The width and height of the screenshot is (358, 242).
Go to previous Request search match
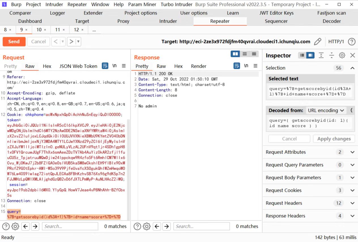(25, 226)
